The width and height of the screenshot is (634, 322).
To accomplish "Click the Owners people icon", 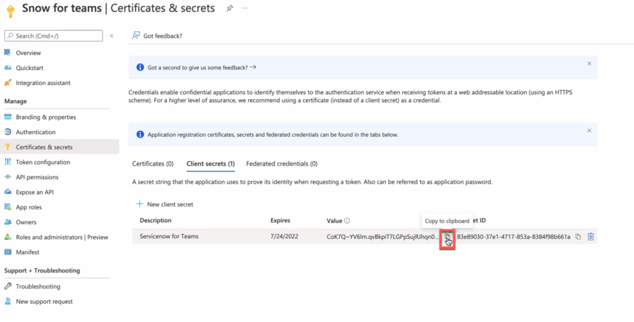I will click(x=7, y=222).
